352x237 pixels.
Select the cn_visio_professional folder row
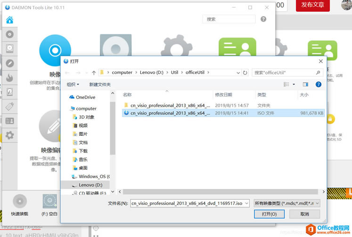click(223, 105)
